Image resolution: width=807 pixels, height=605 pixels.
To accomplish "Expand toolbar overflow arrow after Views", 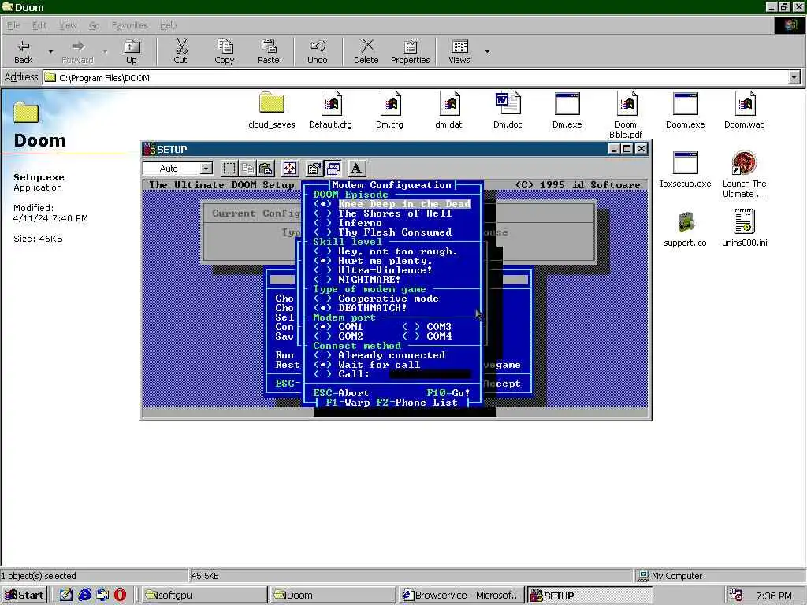I will 487,51.
